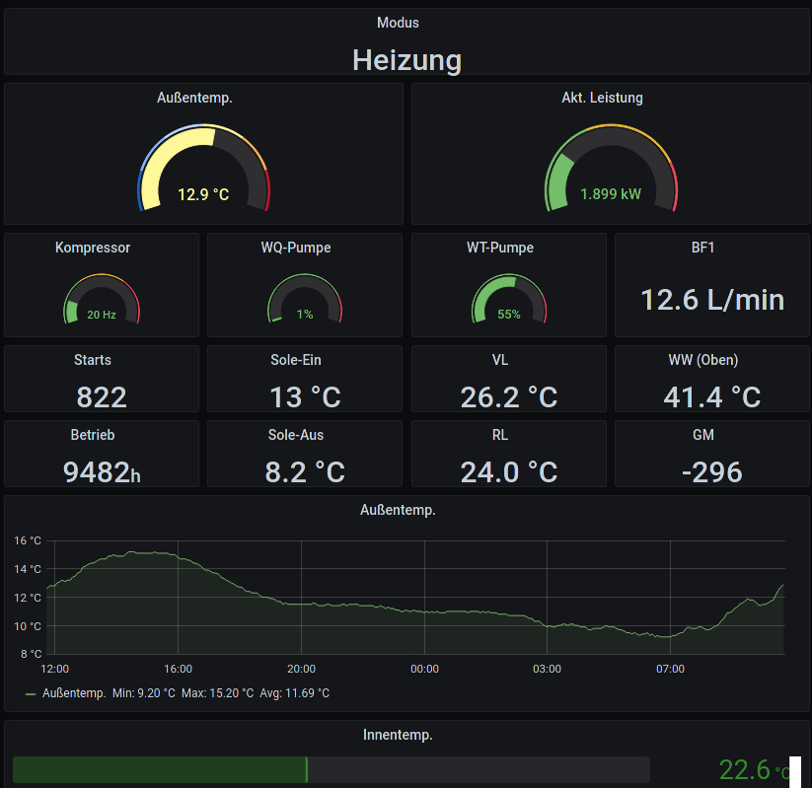Click the Min: 9.20 °C legend value
812x788 pixels.
click(144, 693)
